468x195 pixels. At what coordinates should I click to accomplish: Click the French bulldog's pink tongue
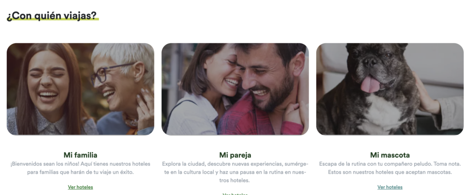[370, 84]
